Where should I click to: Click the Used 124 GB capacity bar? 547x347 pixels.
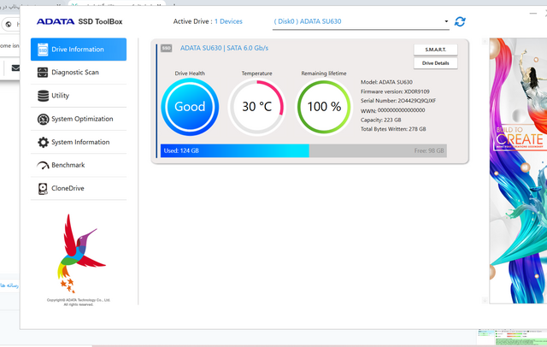click(234, 150)
